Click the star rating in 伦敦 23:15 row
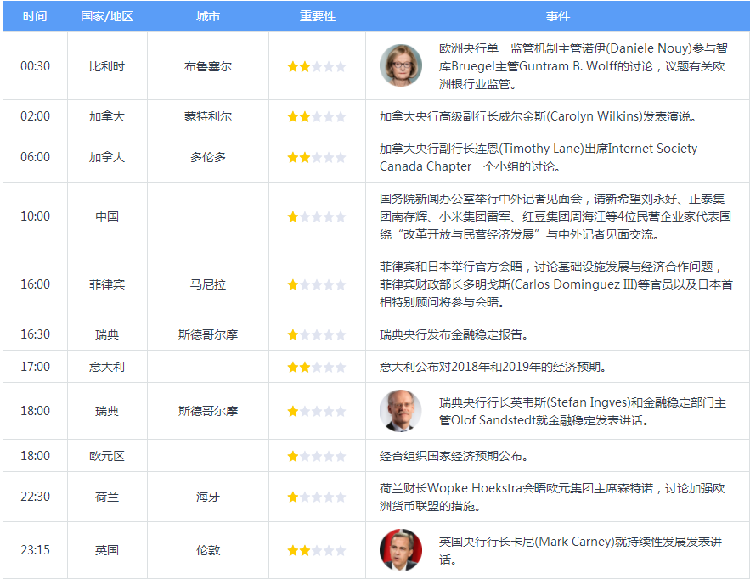This screenshot has height=579, width=750. pos(316,551)
